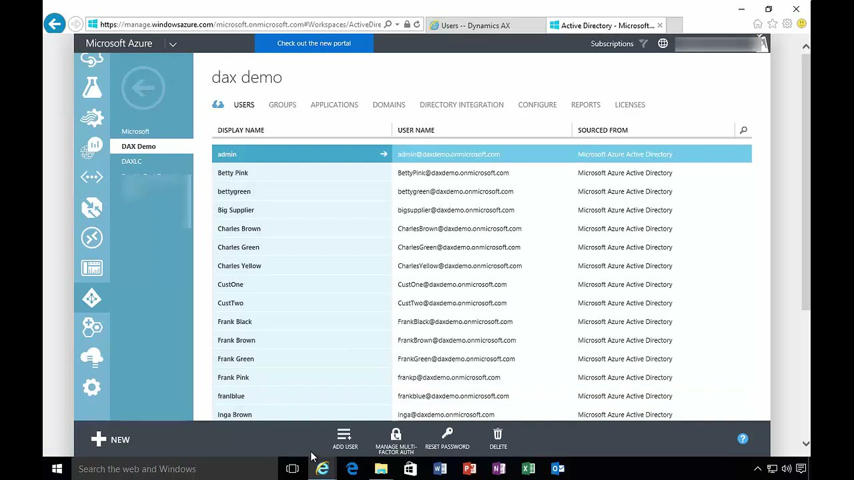The height and width of the screenshot is (480, 854).
Task: Open the Subscriptions link
Action: pyautogui.click(x=612, y=44)
